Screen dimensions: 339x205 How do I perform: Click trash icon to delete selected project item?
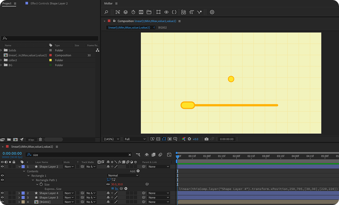[x=41, y=139]
